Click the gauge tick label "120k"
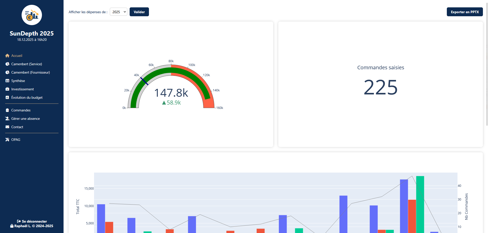 206,75
